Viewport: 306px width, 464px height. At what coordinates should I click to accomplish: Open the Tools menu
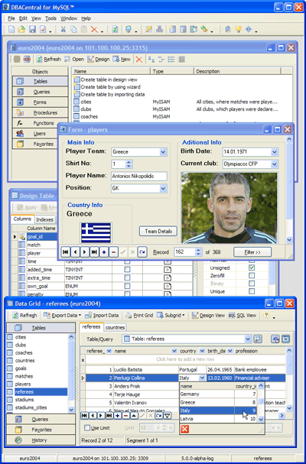pyautogui.click(x=50, y=18)
